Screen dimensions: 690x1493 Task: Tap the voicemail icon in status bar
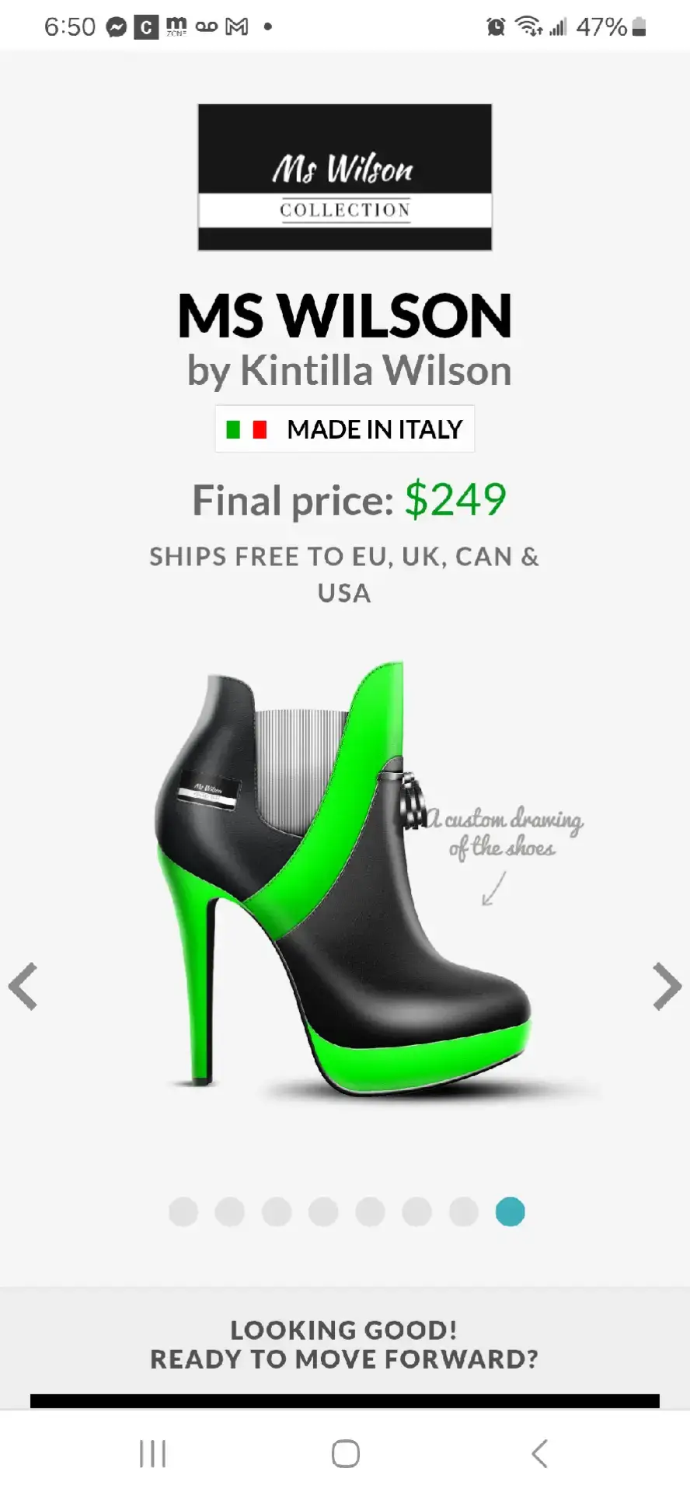tap(207, 27)
